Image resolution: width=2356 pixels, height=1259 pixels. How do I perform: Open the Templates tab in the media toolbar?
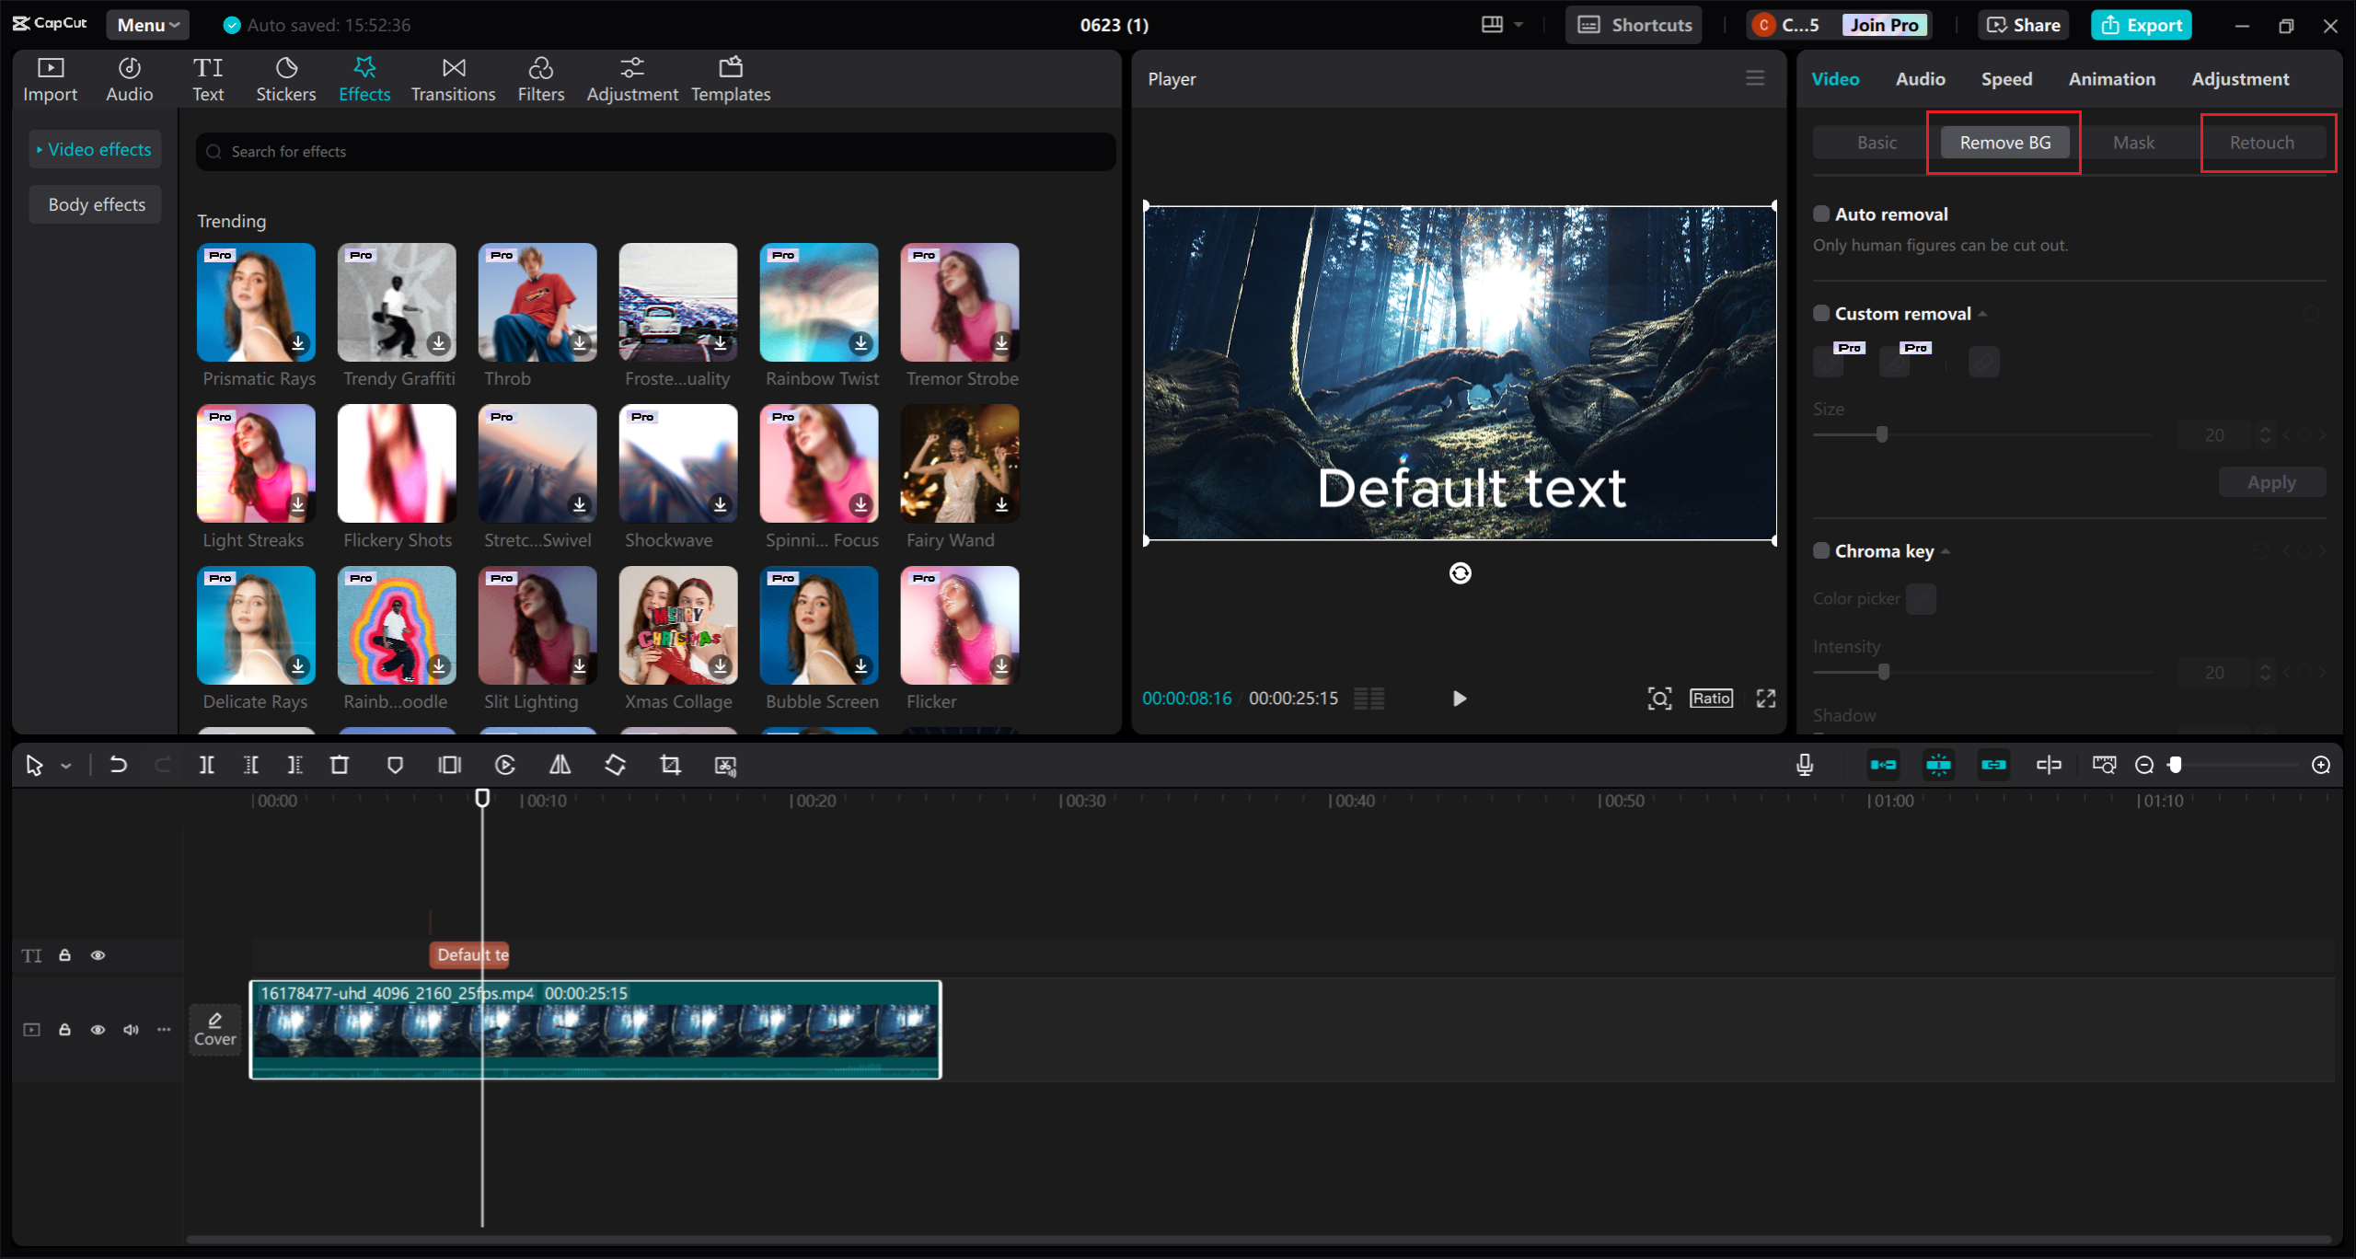pyautogui.click(x=730, y=77)
